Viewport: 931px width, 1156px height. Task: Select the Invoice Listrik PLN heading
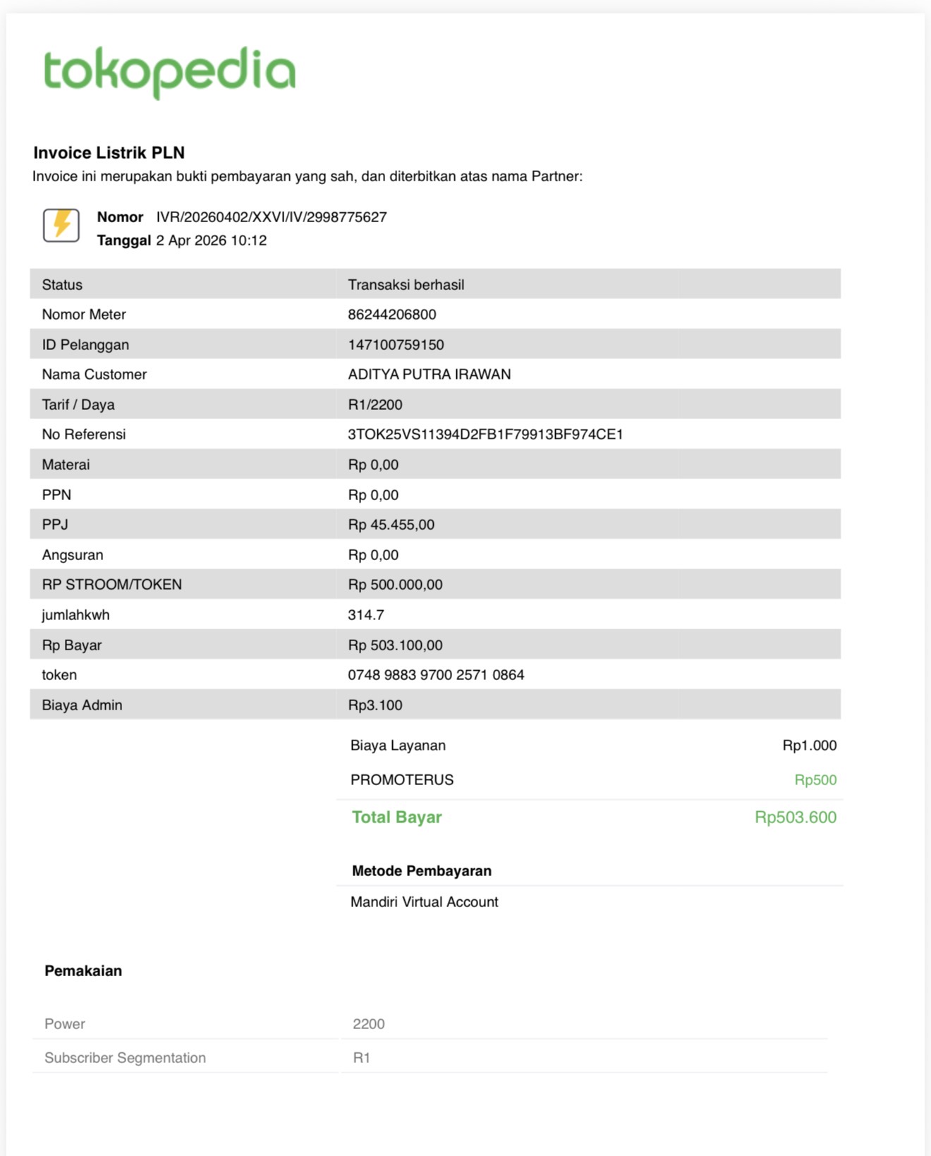point(109,153)
